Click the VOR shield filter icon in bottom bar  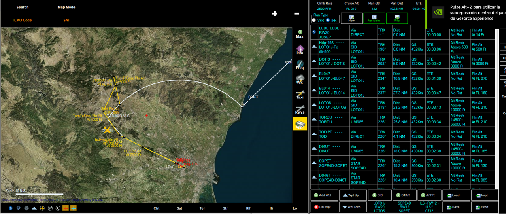click(19, 208)
